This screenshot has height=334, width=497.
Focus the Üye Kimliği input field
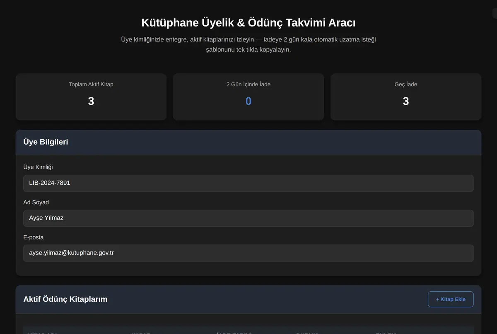point(248,183)
